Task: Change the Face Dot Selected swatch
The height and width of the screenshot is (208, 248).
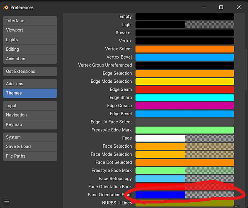Action: 185,162
